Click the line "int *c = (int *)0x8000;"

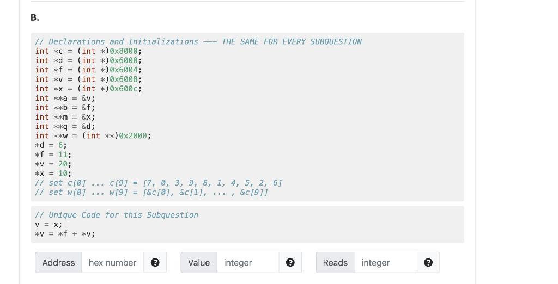tap(88, 51)
